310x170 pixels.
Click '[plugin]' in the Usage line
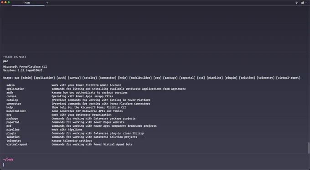point(231,78)
